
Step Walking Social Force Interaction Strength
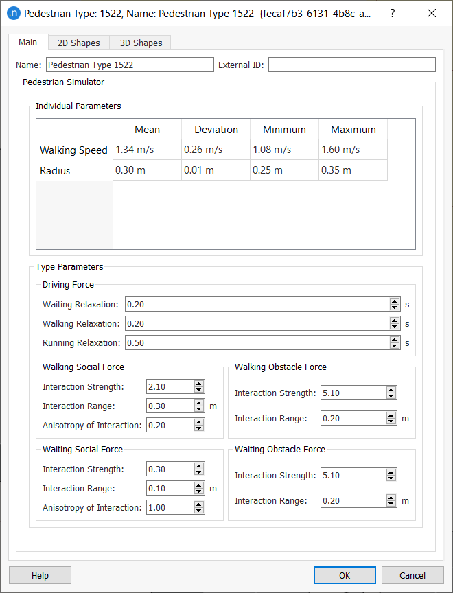tap(199, 387)
